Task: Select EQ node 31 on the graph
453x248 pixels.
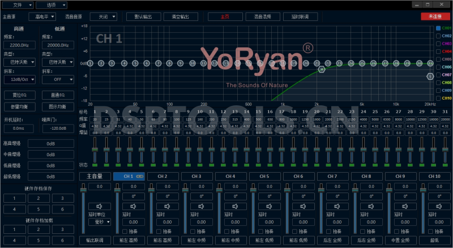Action: pyautogui.click(x=430, y=63)
